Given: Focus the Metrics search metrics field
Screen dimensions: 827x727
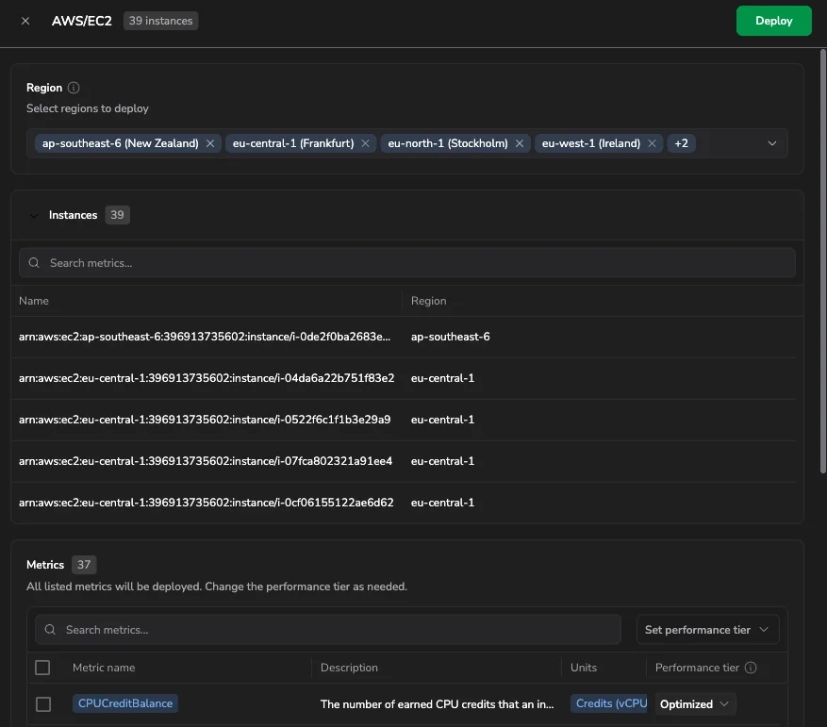Looking at the screenshot, I should click(328, 629).
